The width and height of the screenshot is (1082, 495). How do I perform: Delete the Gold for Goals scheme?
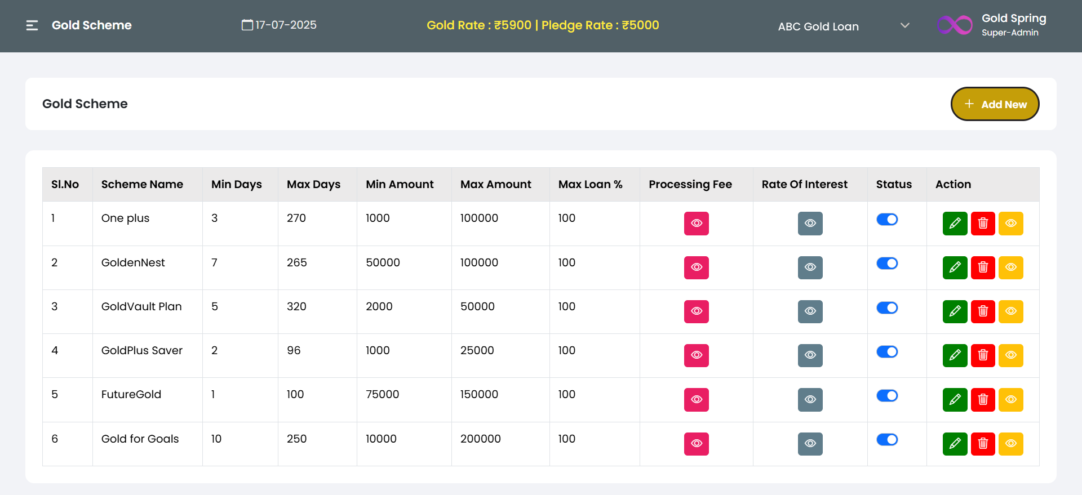point(983,444)
